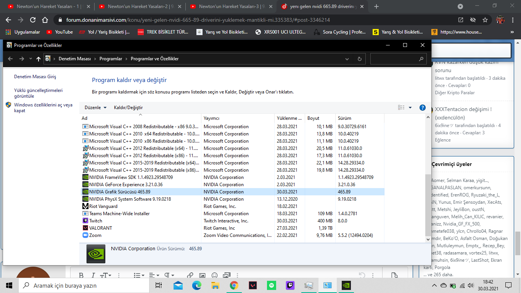The height and width of the screenshot is (293, 521).
Task: Open the Düzenle dropdown menu
Action: pos(96,108)
